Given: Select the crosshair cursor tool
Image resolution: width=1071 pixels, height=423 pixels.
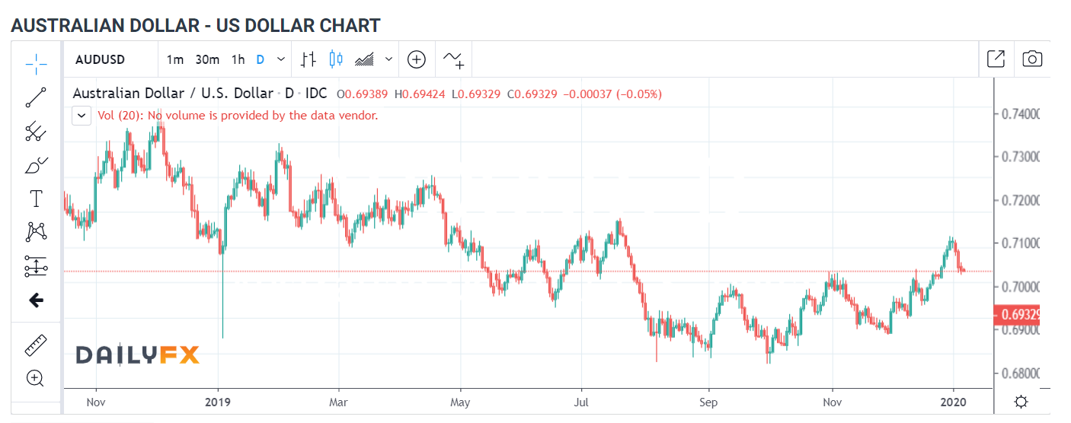Looking at the screenshot, I should pos(36,63).
